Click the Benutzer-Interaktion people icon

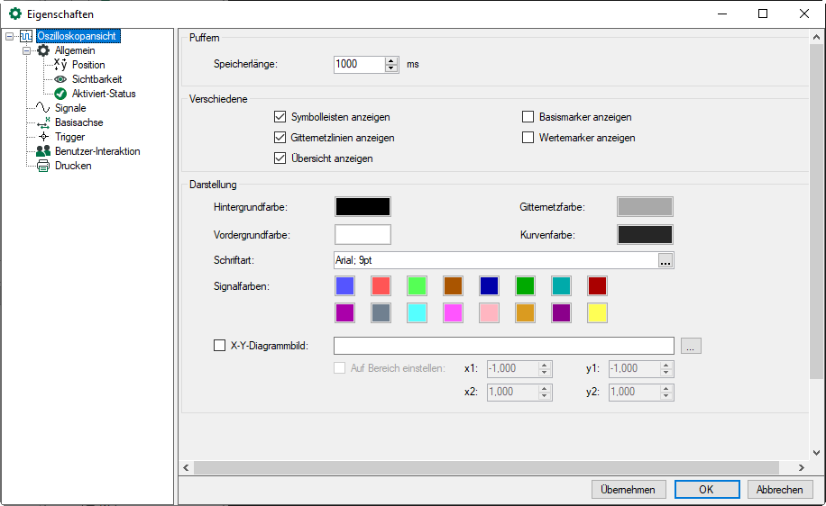click(42, 151)
